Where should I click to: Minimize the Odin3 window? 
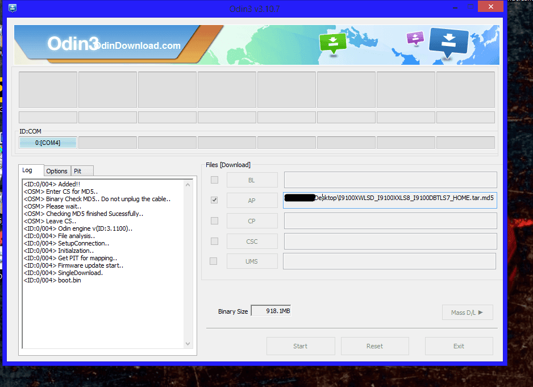pos(455,7)
